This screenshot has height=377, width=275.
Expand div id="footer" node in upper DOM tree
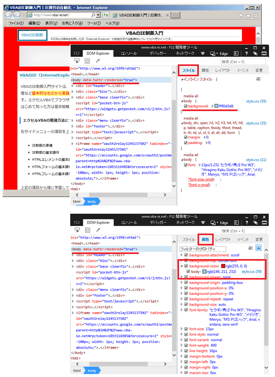tap(73, 126)
